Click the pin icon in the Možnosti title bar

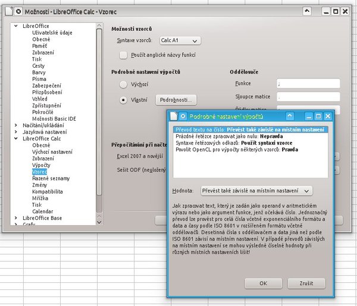click(18, 11)
